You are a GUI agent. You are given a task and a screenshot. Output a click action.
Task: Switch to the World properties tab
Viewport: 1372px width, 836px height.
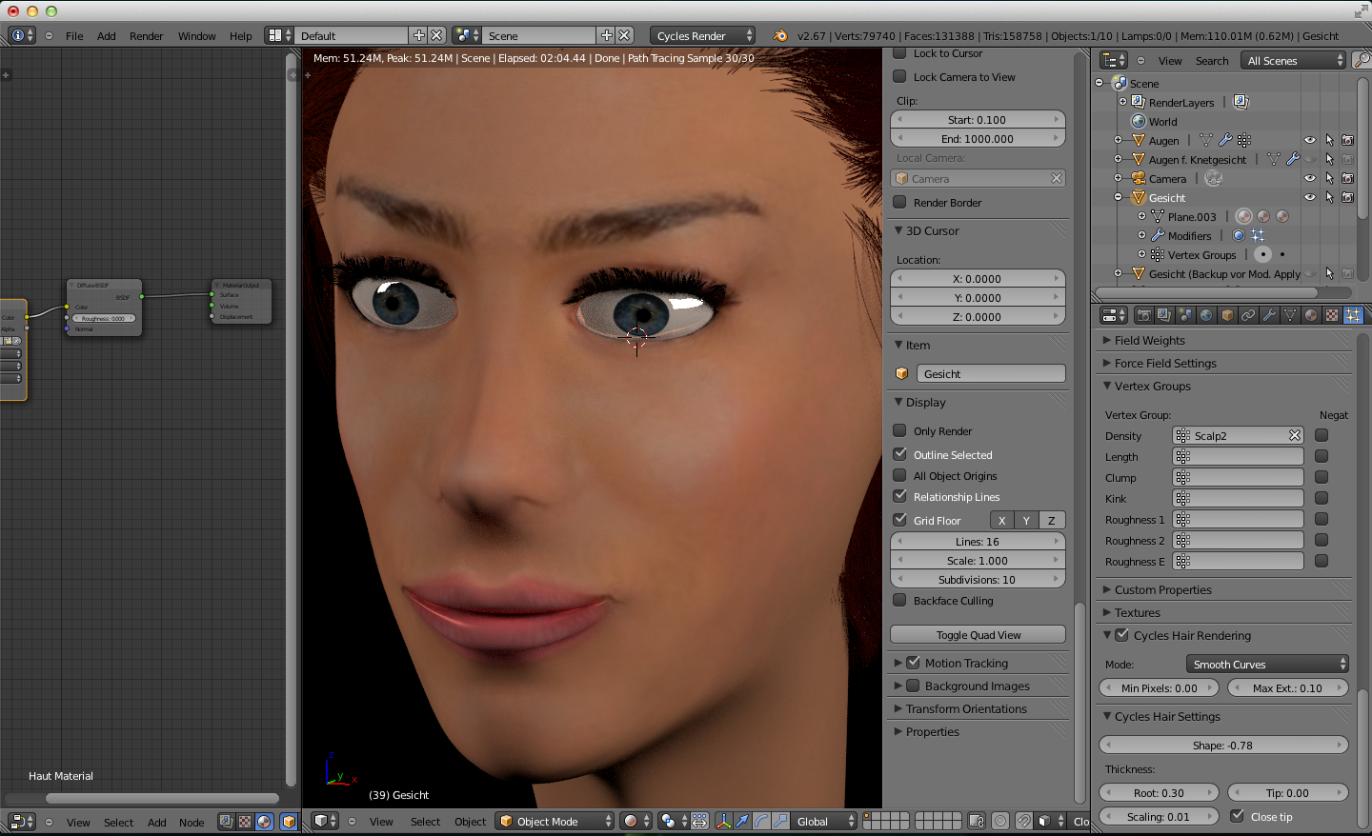pyautogui.click(x=1206, y=315)
